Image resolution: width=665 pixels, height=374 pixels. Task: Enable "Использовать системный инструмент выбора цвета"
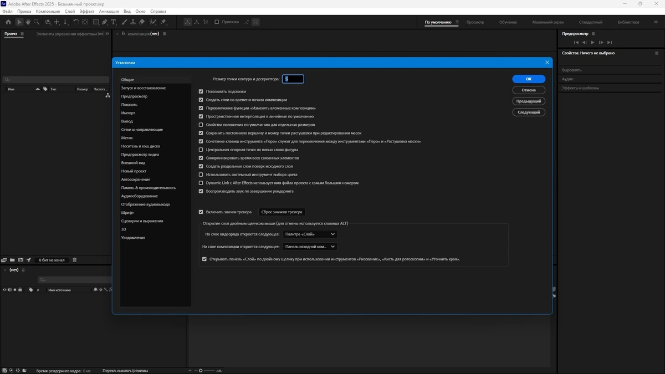tap(201, 175)
